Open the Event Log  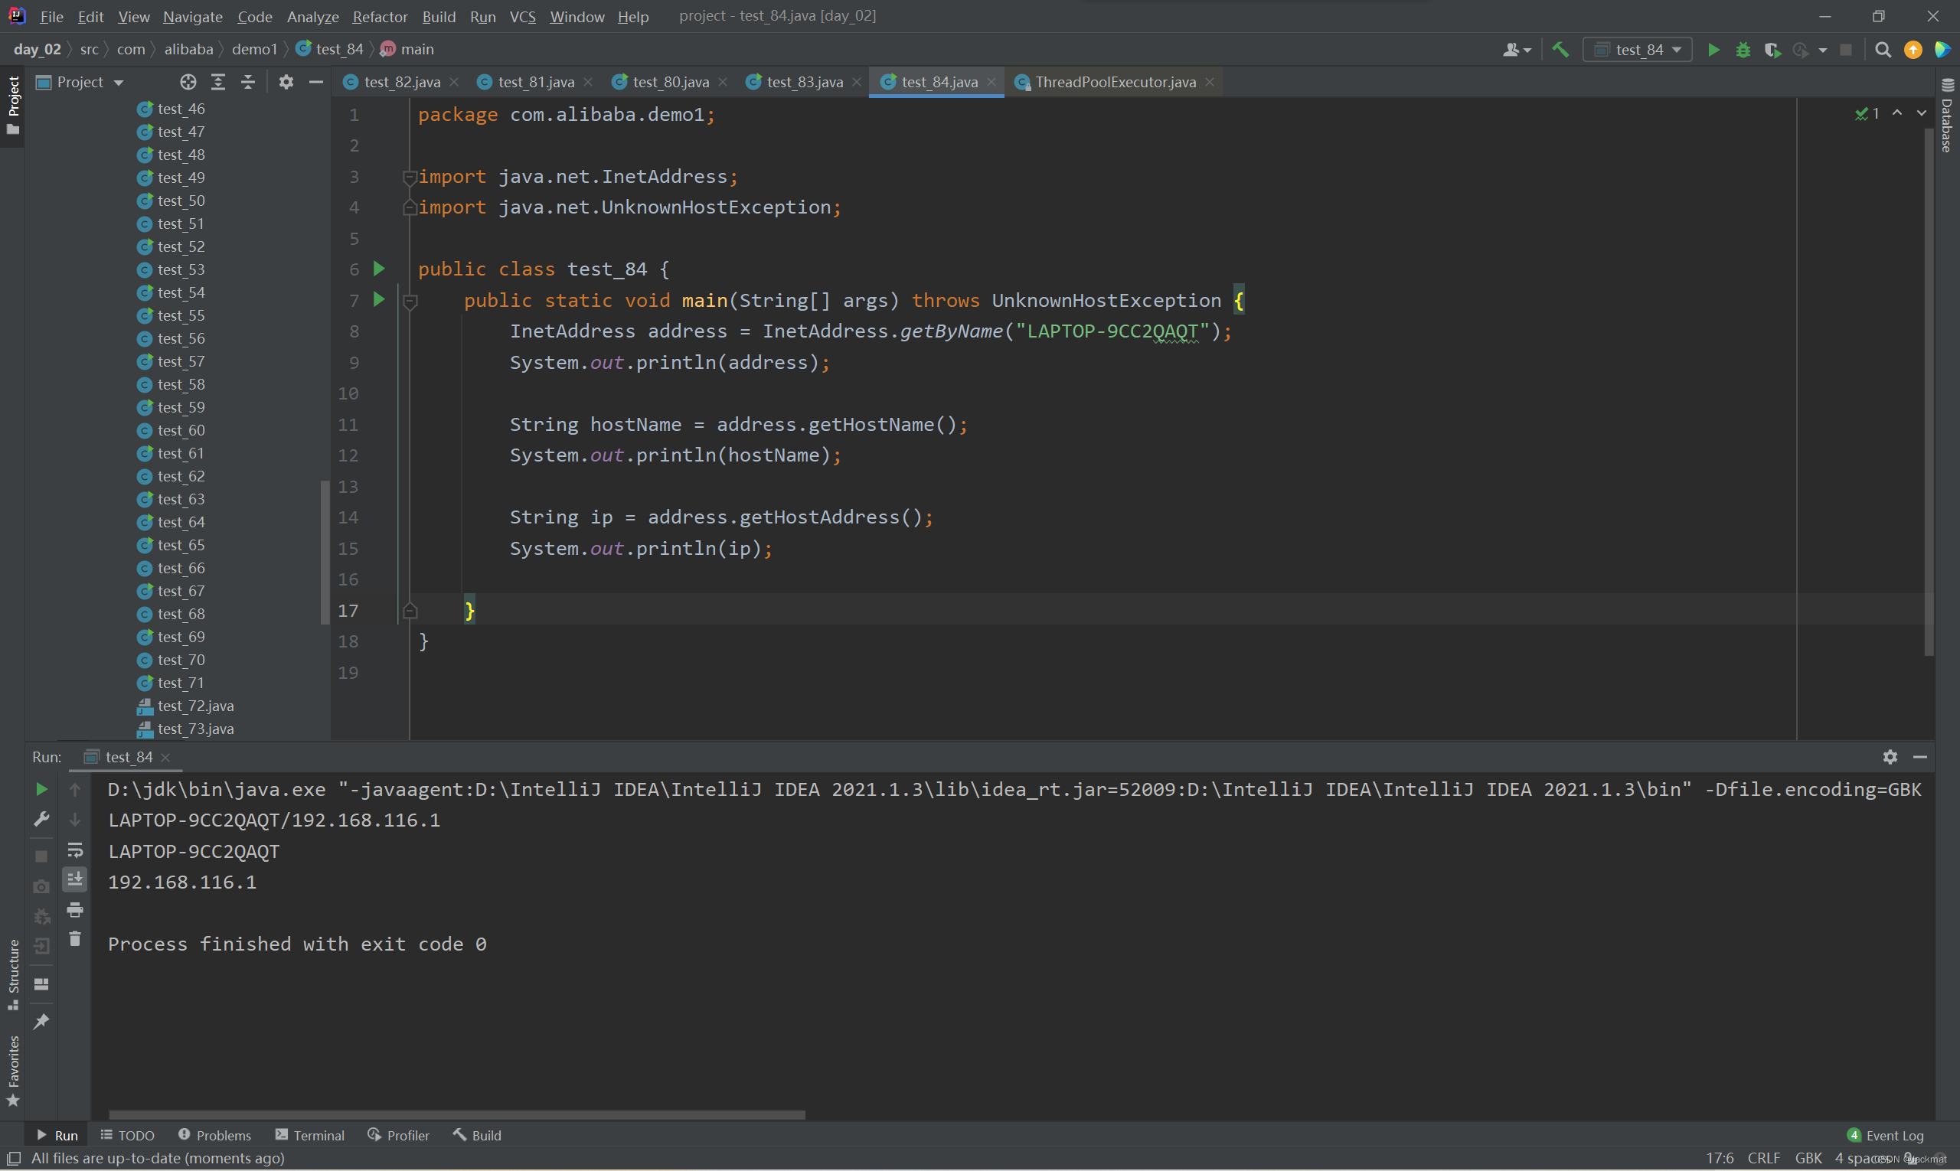1886,1135
